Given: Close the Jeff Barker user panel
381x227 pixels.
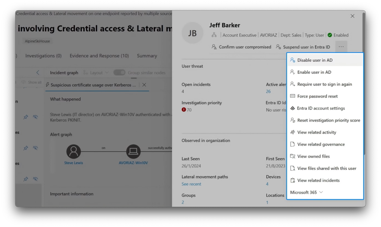Looking at the screenshot, I should pyautogui.click(x=352, y=16).
